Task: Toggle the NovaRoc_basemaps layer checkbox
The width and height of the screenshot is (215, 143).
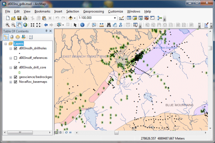Action: [15, 82]
